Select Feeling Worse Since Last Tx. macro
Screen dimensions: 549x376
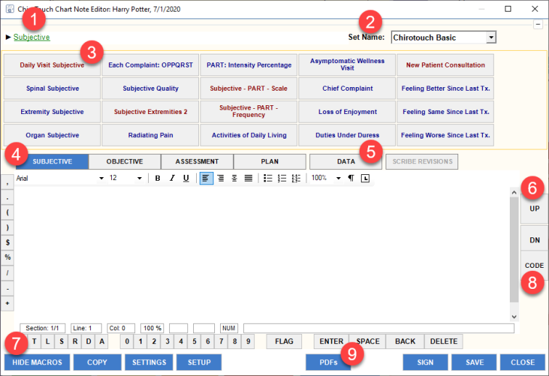[445, 135]
